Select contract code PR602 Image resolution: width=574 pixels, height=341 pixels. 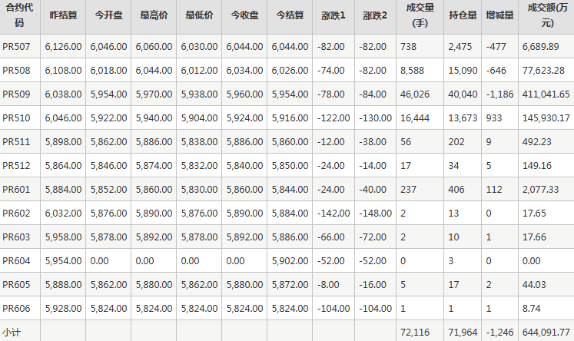pyautogui.click(x=16, y=214)
